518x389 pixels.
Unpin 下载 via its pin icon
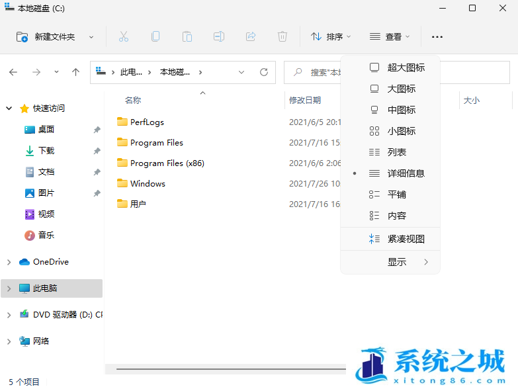97,151
